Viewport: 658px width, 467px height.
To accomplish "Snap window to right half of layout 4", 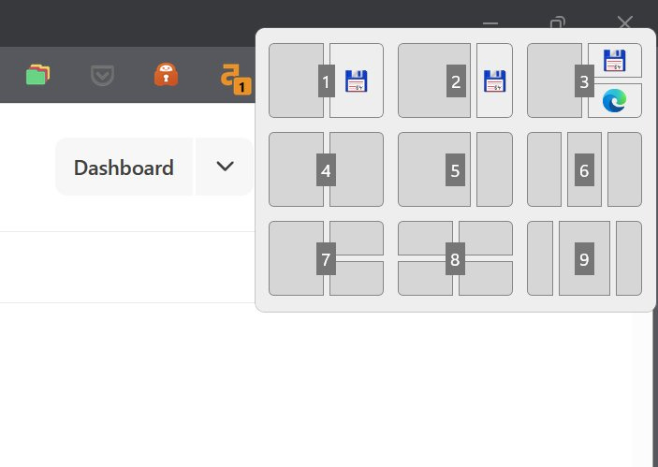I will [x=357, y=169].
